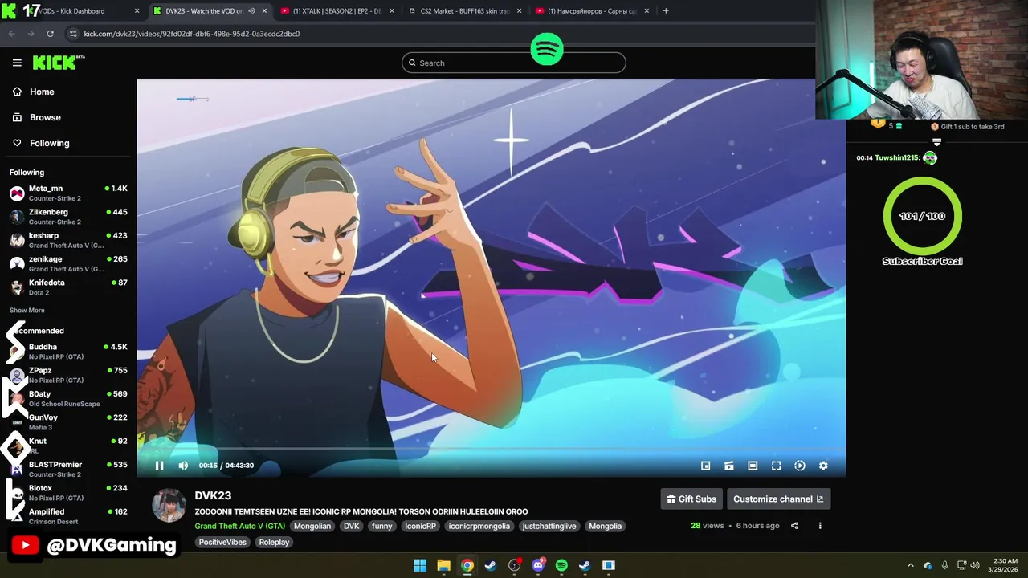
Task: Click the DVK23 channel name
Action: click(x=213, y=495)
